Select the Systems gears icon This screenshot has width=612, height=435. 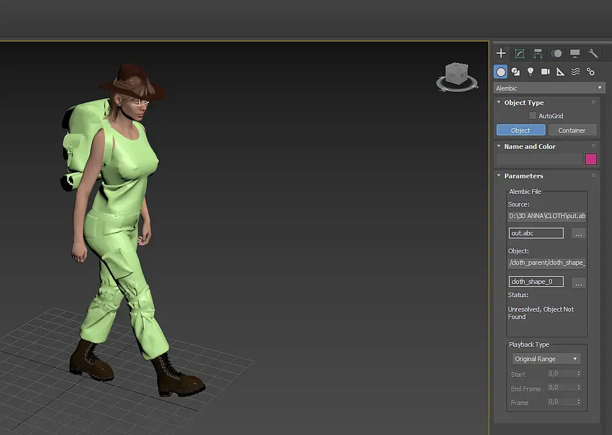[x=591, y=72]
